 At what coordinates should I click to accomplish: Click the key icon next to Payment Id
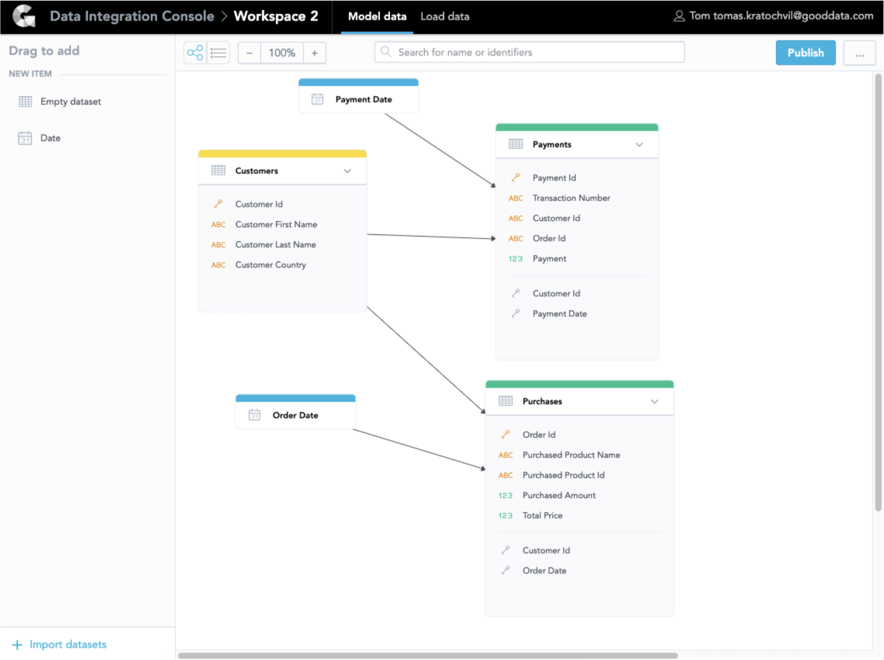coord(515,177)
